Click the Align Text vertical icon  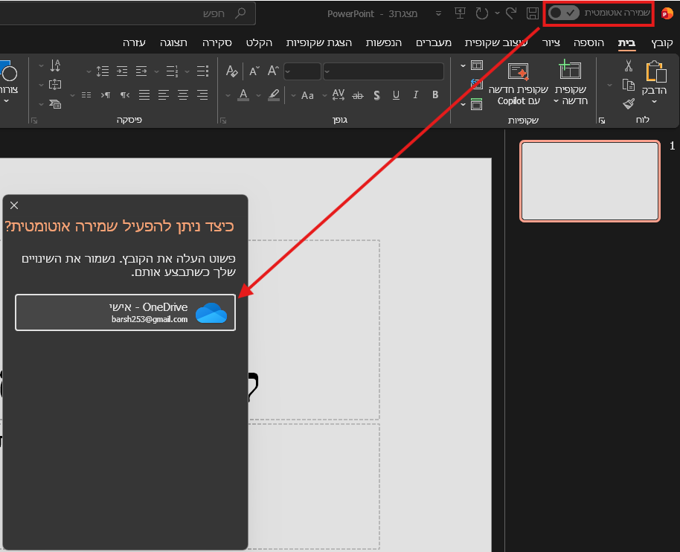pos(55,85)
